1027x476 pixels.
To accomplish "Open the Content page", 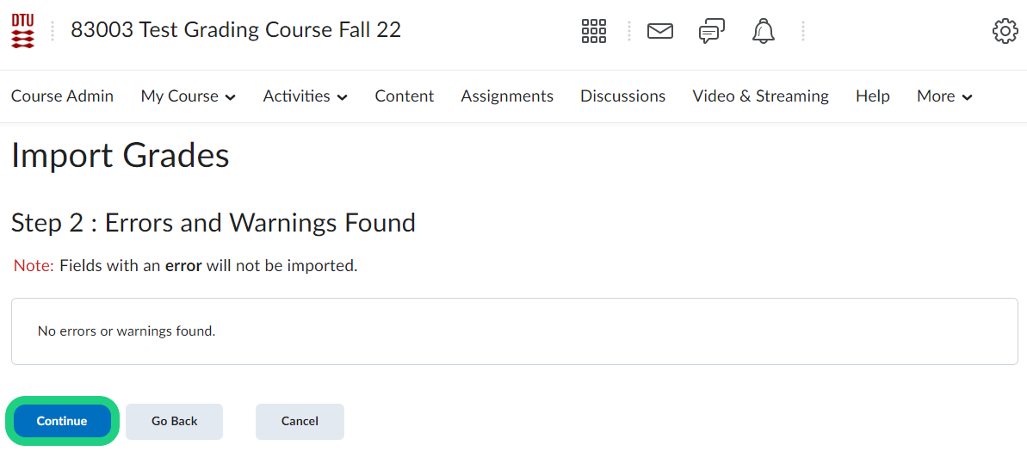I will tap(404, 96).
